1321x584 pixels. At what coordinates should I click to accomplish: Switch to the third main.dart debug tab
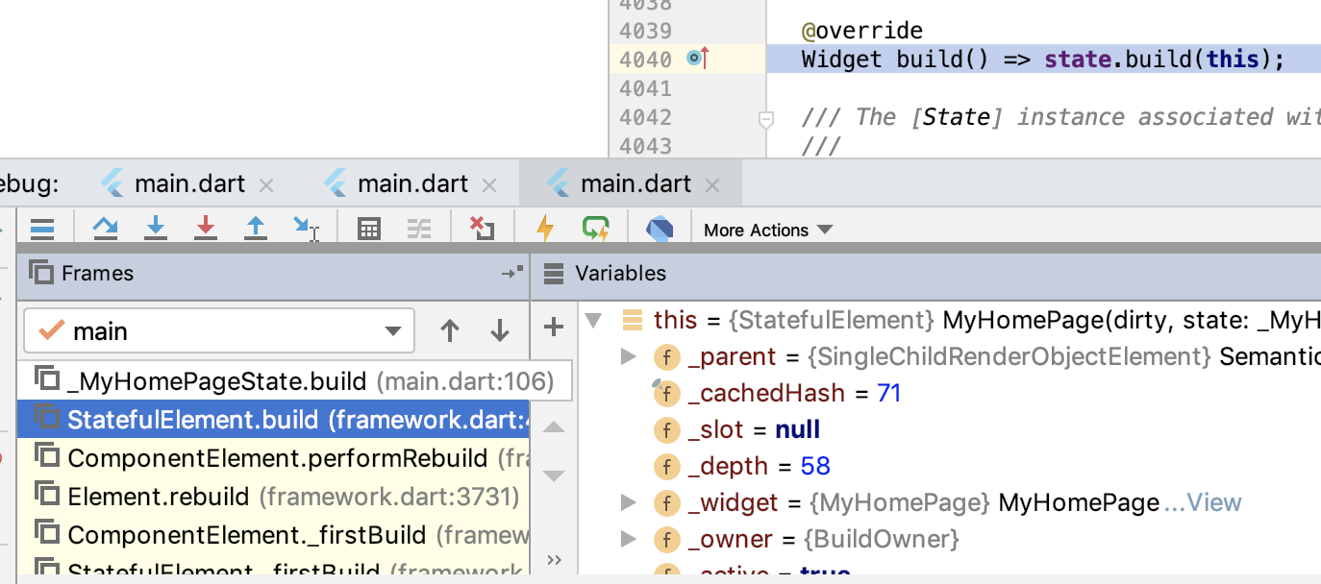635,183
